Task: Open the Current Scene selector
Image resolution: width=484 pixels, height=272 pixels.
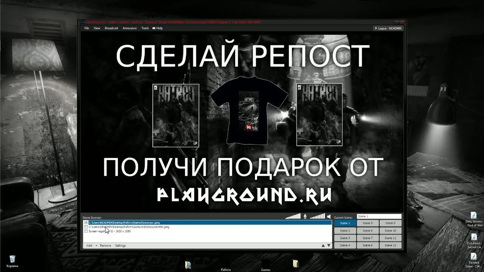Action: pyautogui.click(x=379, y=216)
